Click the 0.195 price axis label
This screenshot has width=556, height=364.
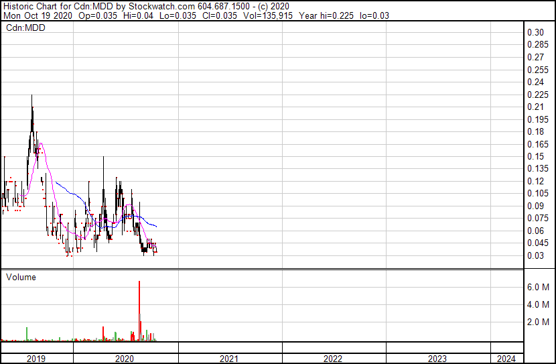pos(538,119)
